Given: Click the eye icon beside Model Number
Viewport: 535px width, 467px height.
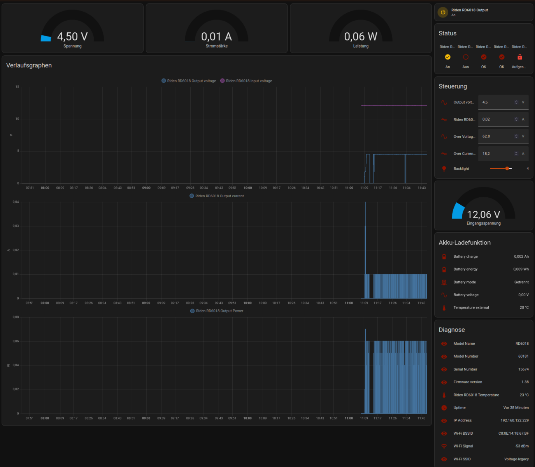Looking at the screenshot, I should [x=444, y=356].
